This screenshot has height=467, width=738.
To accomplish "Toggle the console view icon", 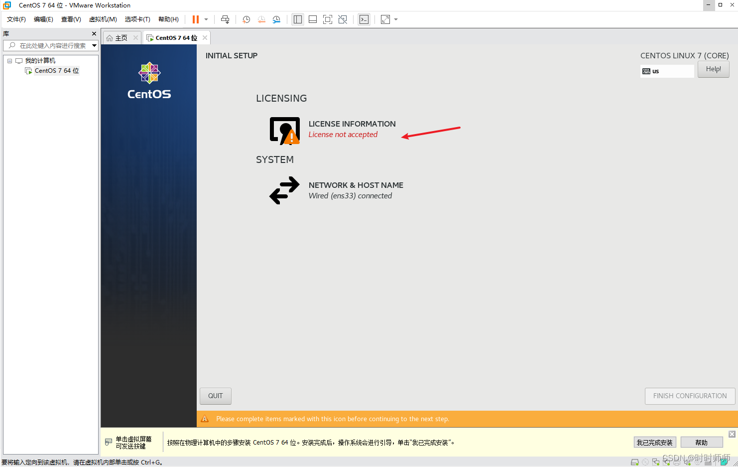I will tap(364, 19).
